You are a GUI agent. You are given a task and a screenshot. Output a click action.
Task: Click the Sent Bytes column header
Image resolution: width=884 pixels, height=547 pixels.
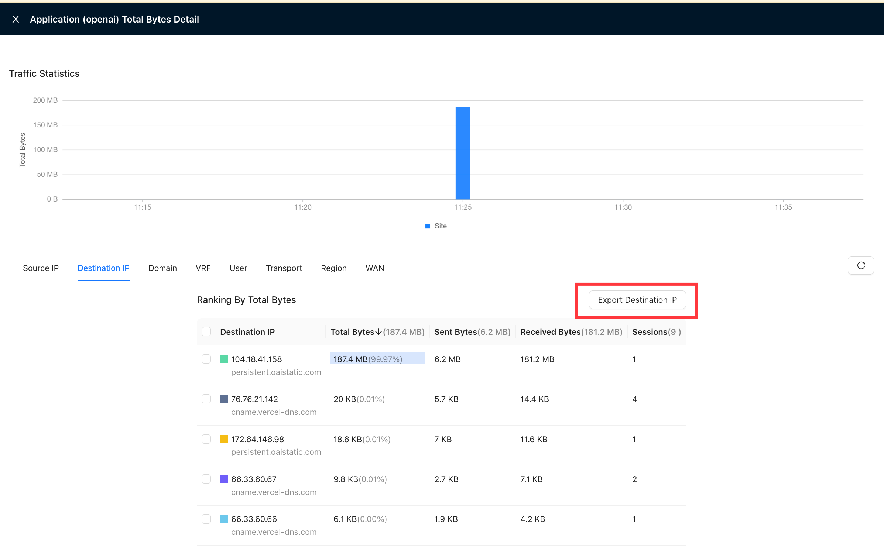pos(472,332)
